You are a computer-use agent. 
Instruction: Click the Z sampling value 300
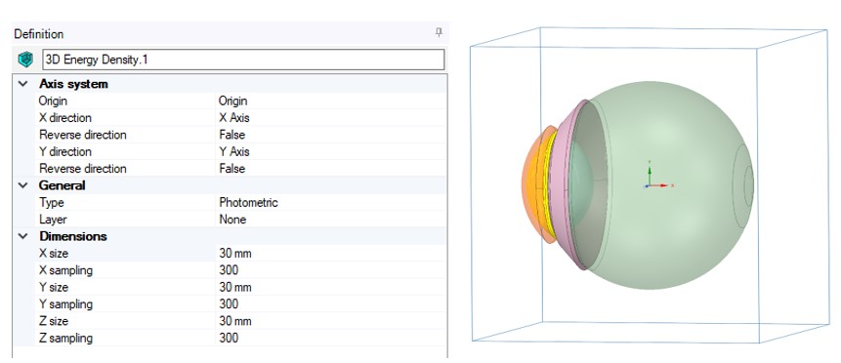pos(331,339)
